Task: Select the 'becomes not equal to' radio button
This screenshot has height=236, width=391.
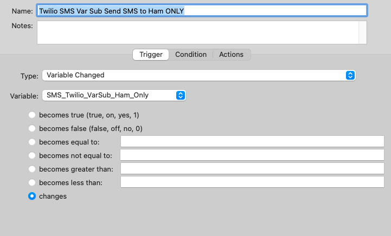Action: pyautogui.click(x=32, y=155)
